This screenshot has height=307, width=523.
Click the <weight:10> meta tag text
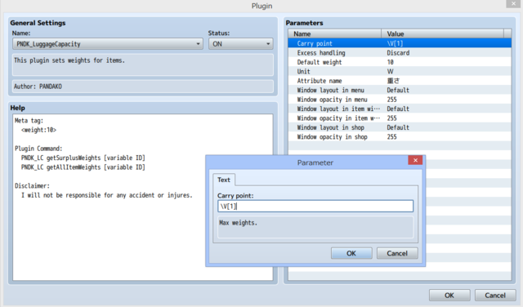click(x=38, y=130)
